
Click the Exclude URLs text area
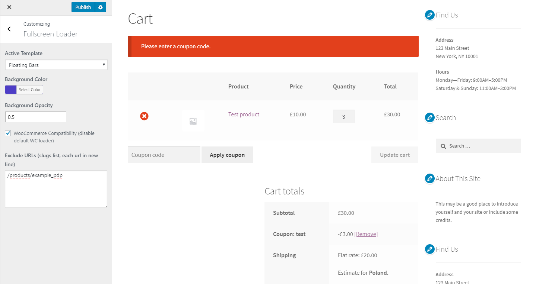click(x=56, y=189)
